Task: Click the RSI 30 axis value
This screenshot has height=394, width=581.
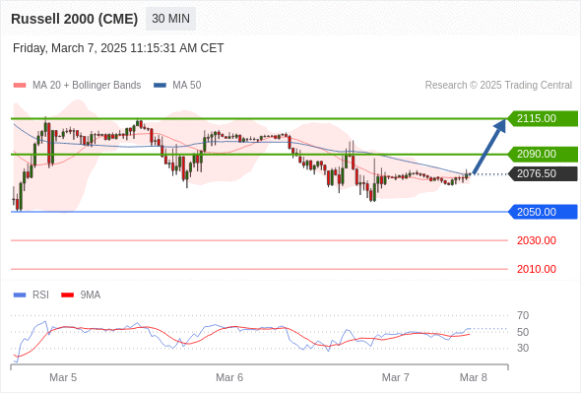Action: pos(523,348)
